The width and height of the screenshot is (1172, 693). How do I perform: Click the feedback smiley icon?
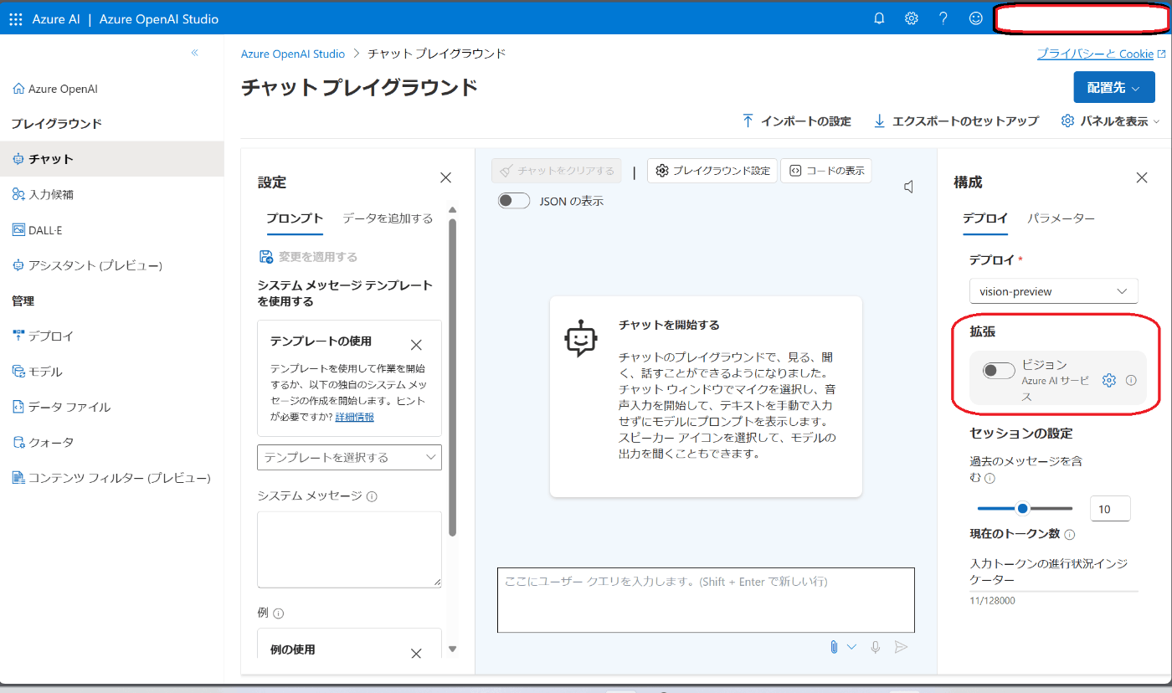976,18
